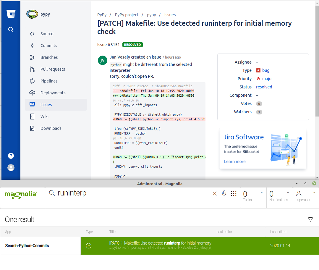Open the Branches menu item
The height and width of the screenshot is (270, 319).
[x=49, y=57]
